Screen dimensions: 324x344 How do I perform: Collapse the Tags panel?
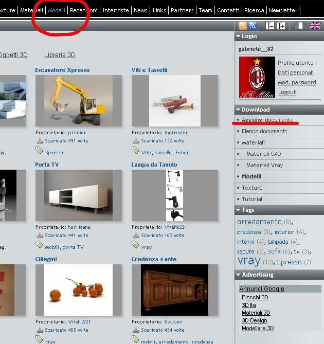coord(238,210)
